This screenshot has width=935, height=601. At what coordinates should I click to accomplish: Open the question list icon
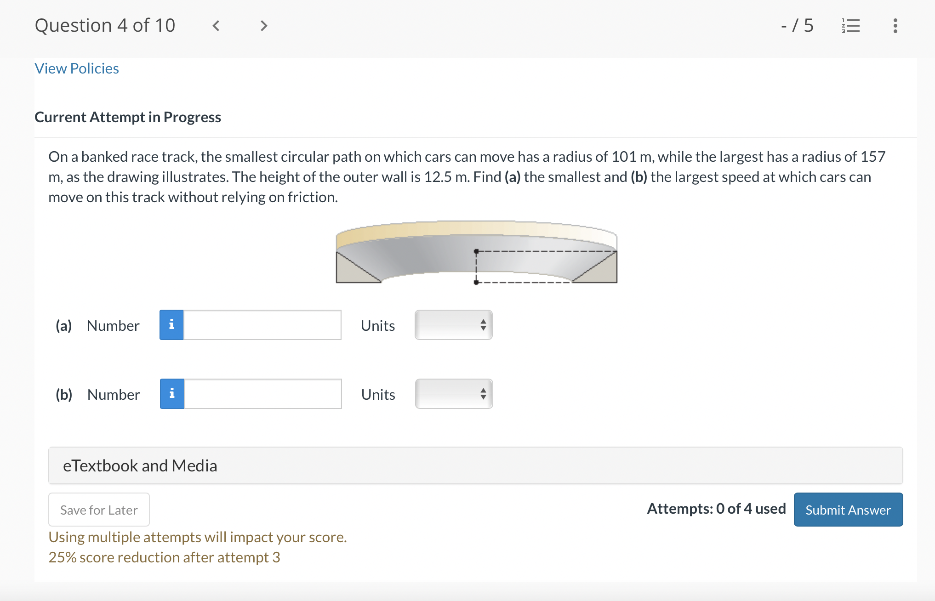[850, 26]
